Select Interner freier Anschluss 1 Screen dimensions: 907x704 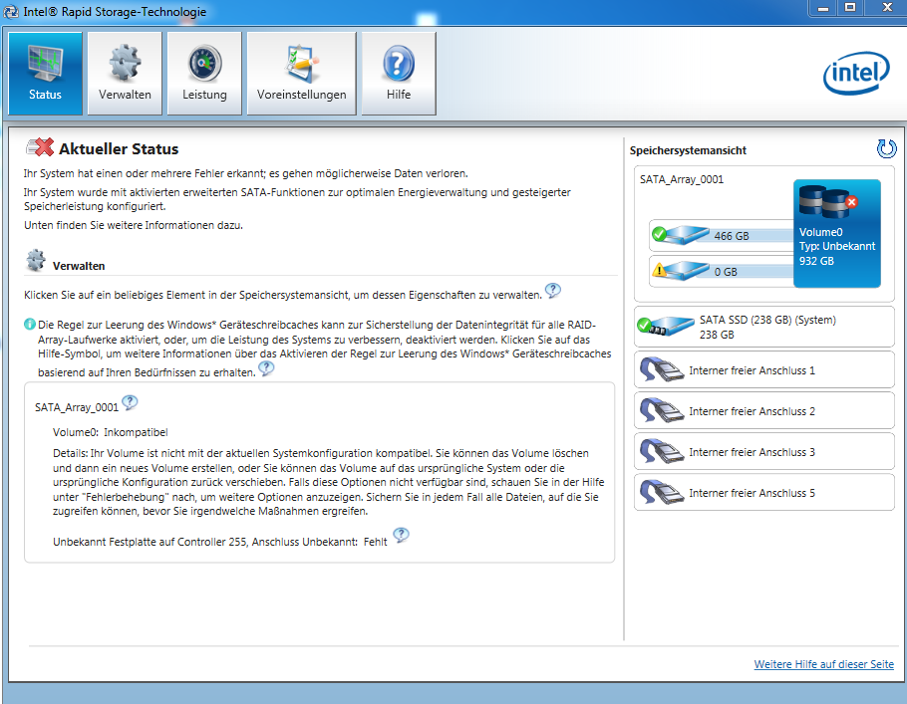tap(764, 370)
